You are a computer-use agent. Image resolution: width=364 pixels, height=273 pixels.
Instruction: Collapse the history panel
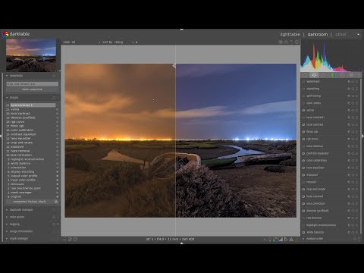pyautogui.click(x=7, y=97)
